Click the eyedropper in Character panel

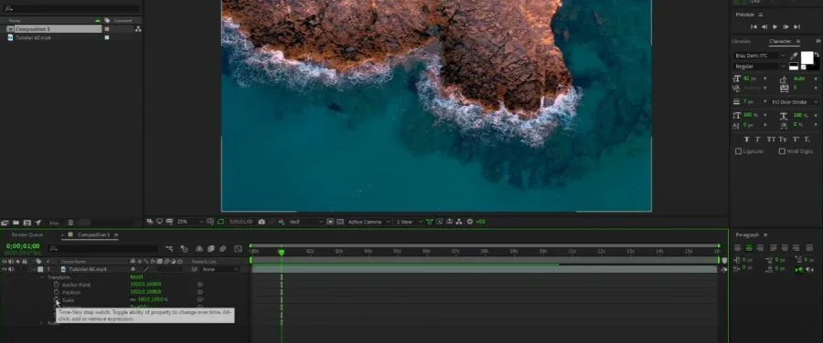point(794,56)
